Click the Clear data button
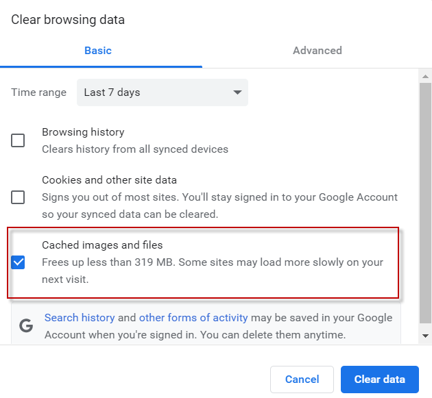432x398 pixels. [x=380, y=380]
